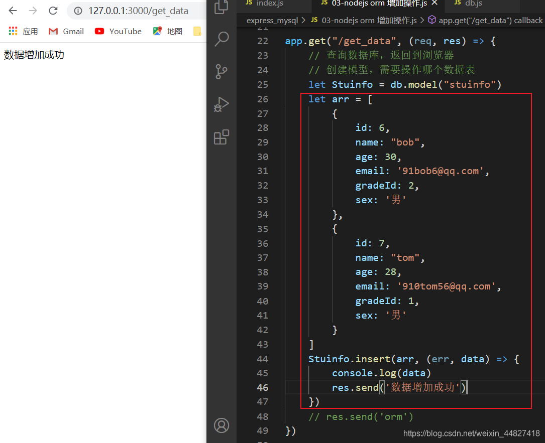The height and width of the screenshot is (443, 545).
Task: Click 'gradeId: 2,' in the editor
Action: (387, 186)
